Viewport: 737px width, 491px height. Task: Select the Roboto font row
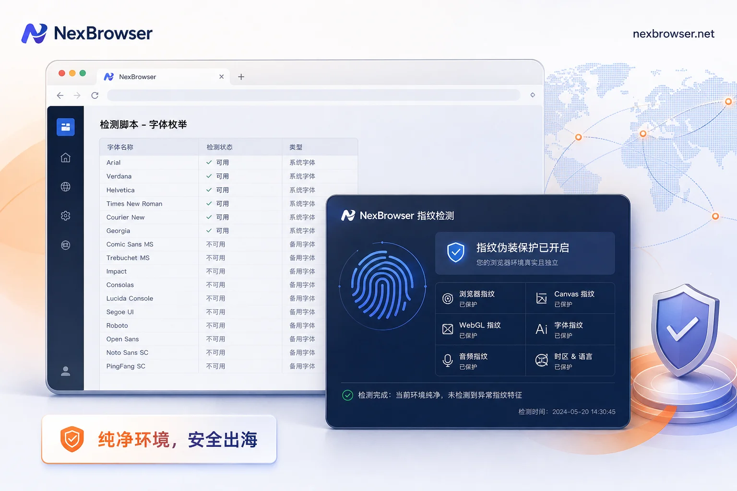coord(213,326)
